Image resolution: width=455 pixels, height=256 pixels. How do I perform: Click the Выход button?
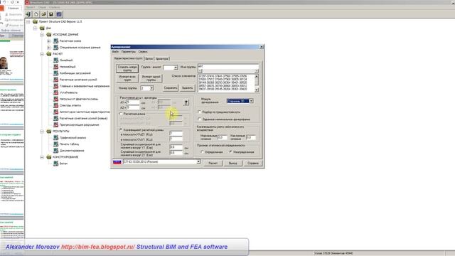point(233,163)
